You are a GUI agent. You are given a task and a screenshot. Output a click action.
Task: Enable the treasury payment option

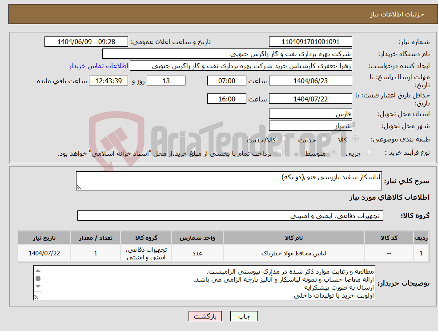(x=279, y=151)
